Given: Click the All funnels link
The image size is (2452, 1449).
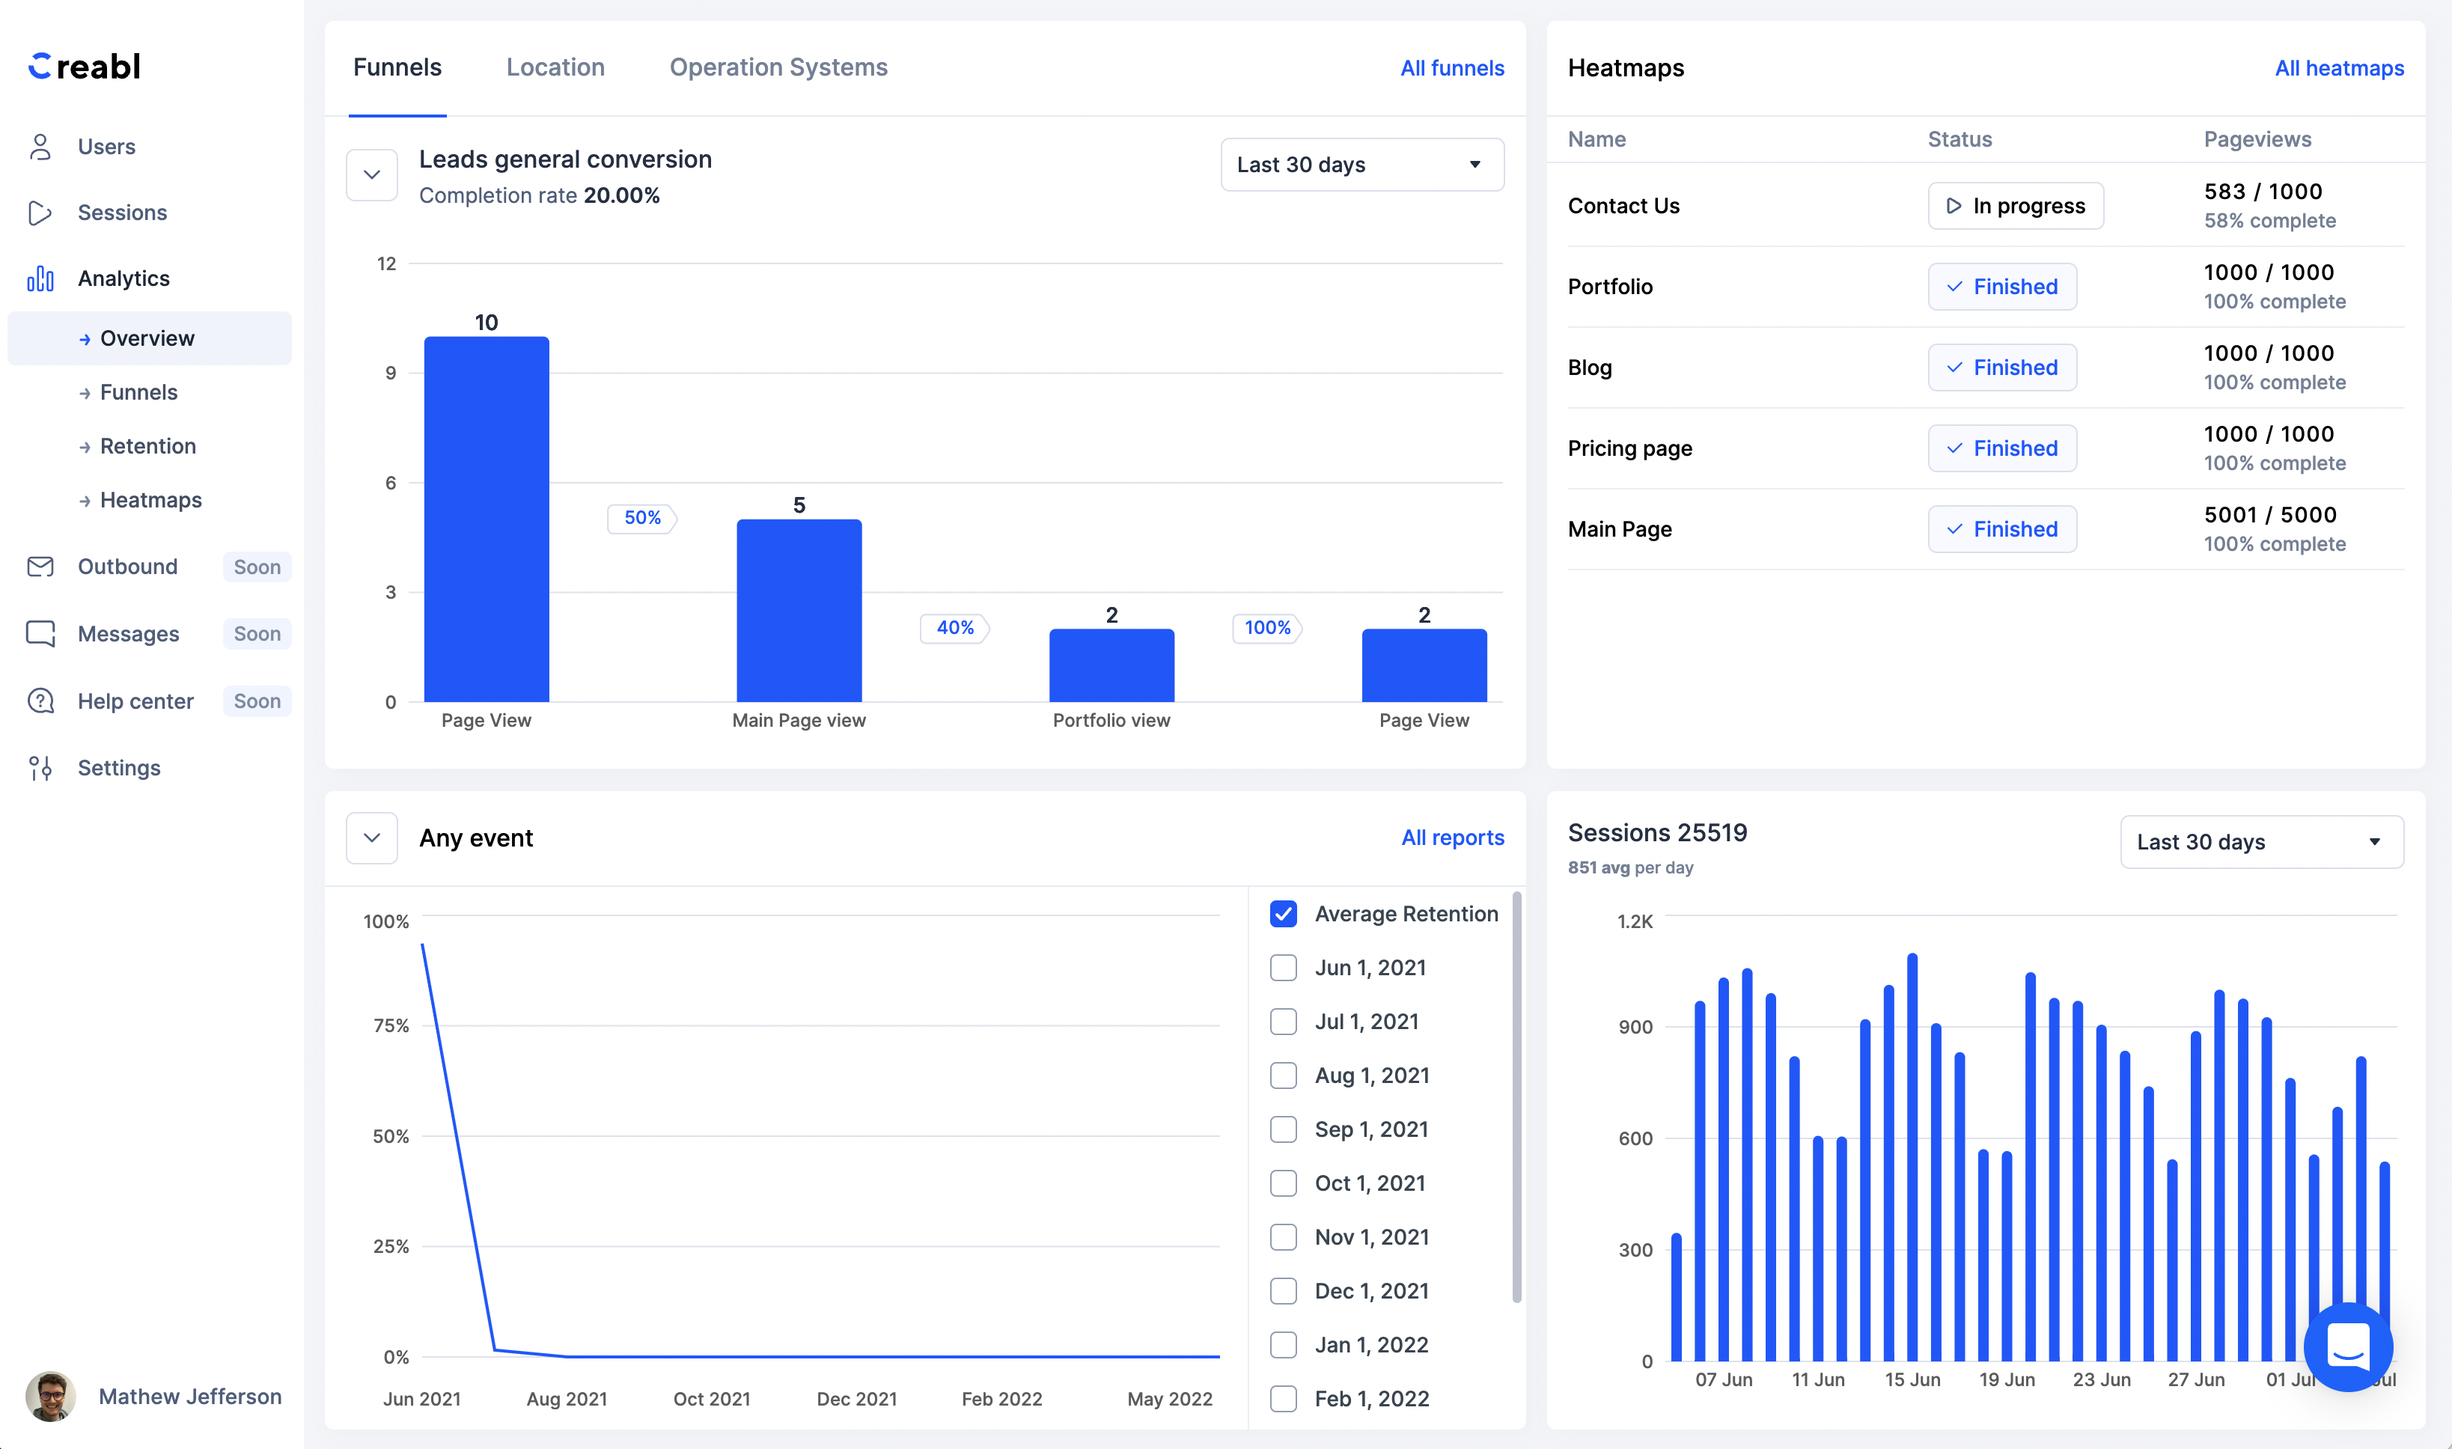Looking at the screenshot, I should click(x=1452, y=67).
